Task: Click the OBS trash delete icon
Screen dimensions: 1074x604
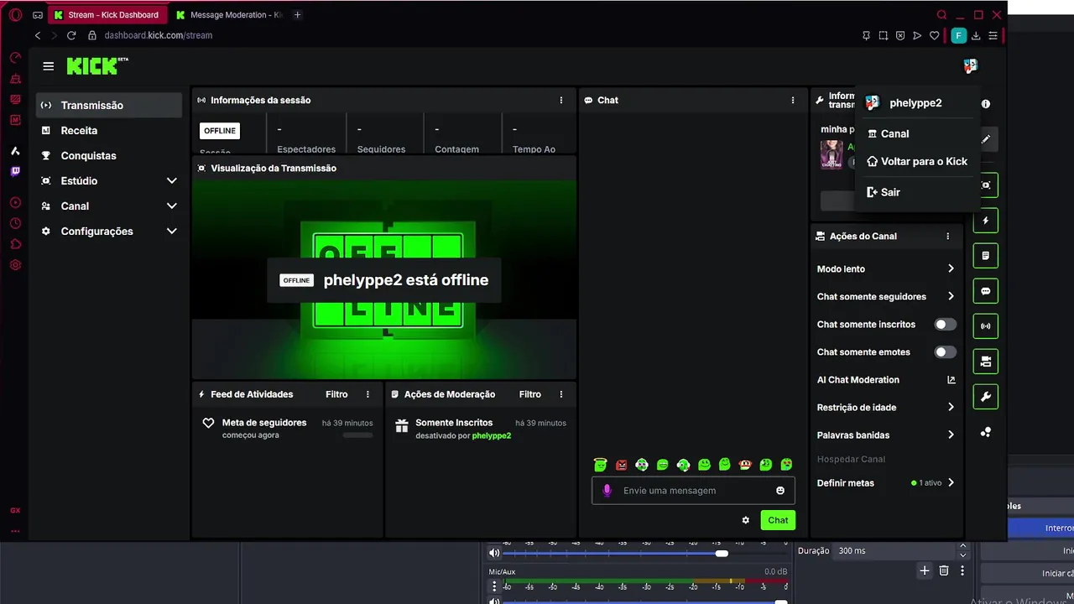Action: [944, 570]
